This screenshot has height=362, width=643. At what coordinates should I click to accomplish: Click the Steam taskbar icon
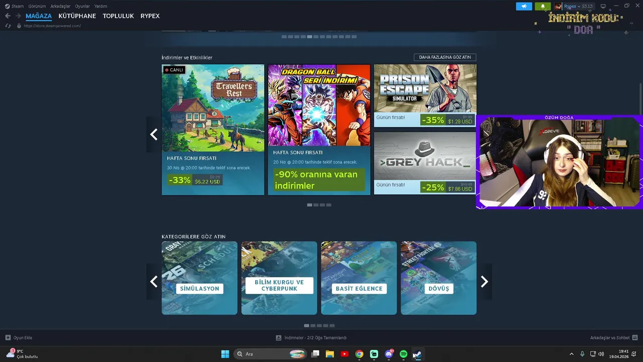(418, 354)
